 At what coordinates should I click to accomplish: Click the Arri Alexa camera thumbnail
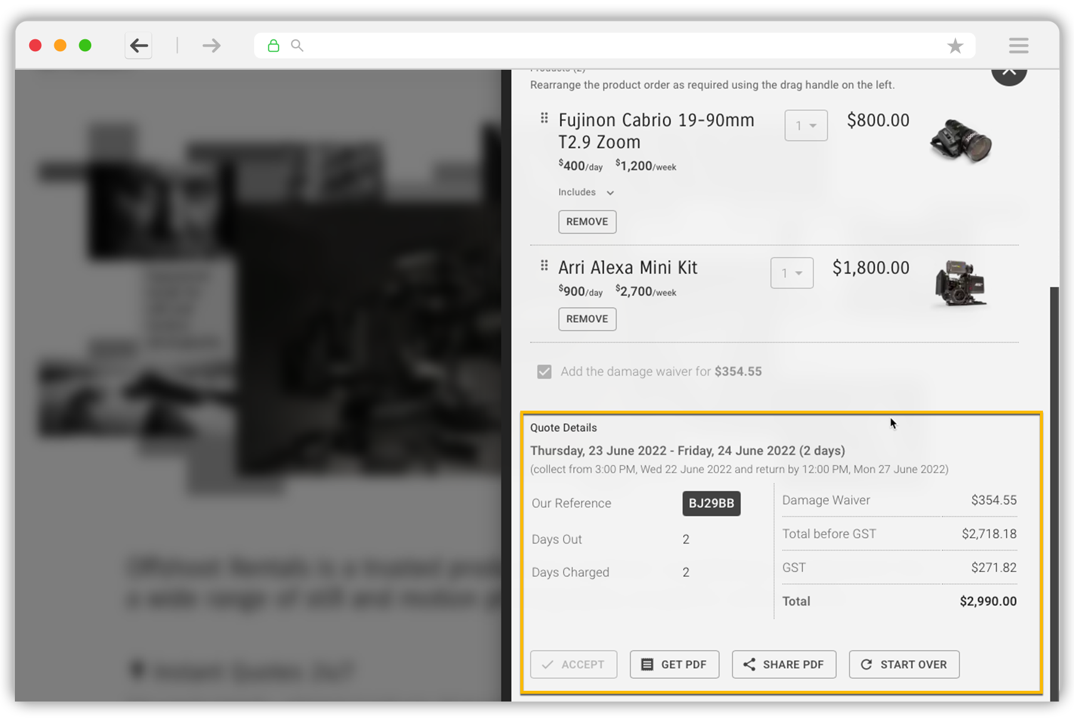coord(961,283)
